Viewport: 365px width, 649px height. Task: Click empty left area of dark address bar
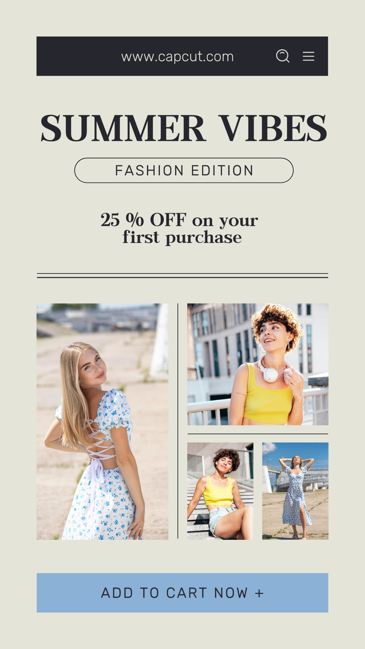pyautogui.click(x=78, y=56)
